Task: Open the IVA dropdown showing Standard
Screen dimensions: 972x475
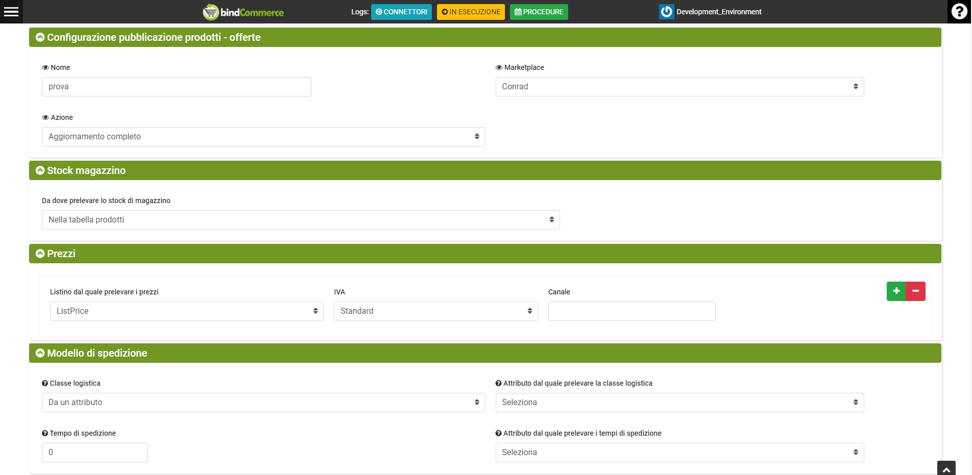Action: tap(435, 311)
